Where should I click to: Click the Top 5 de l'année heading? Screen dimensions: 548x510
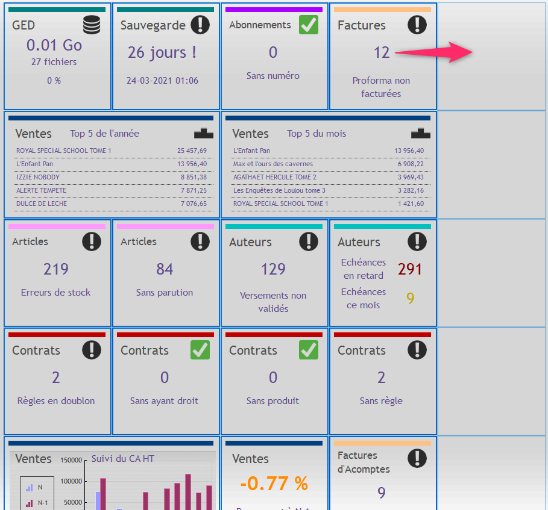pyautogui.click(x=104, y=133)
